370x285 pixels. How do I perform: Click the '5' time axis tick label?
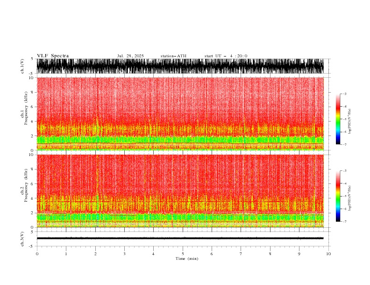(183, 254)
